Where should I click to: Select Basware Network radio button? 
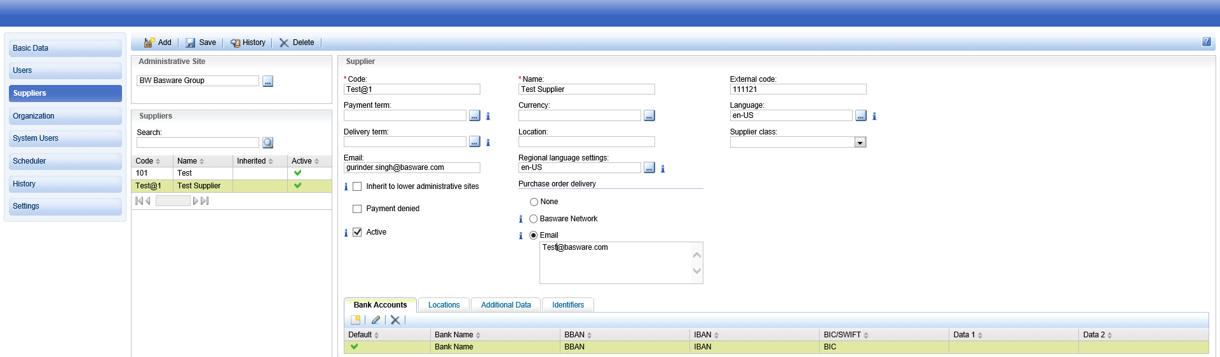coord(534,219)
